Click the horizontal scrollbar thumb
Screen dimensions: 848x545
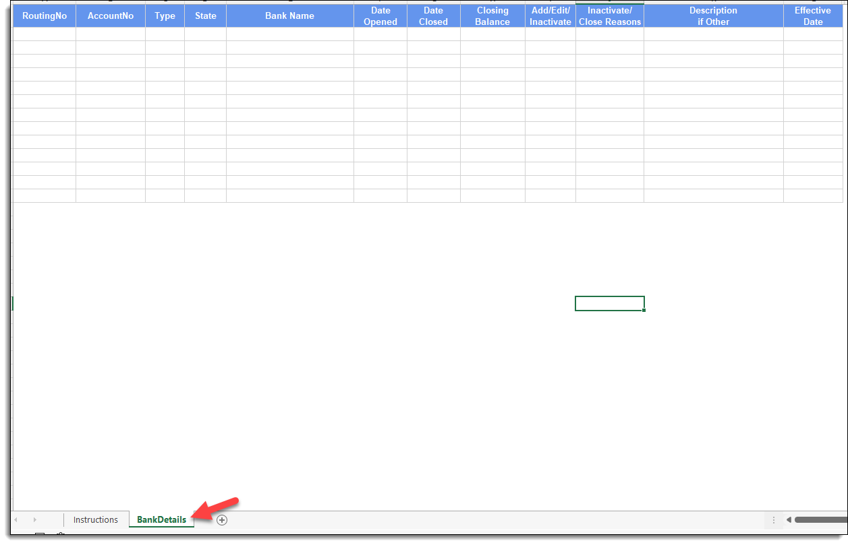(x=820, y=519)
